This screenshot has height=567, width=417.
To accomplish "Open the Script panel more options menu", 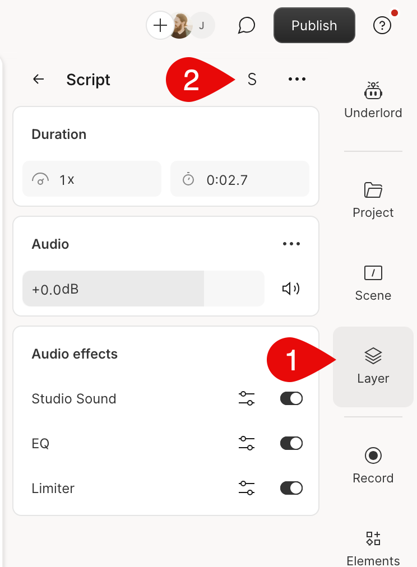I will pos(297,79).
